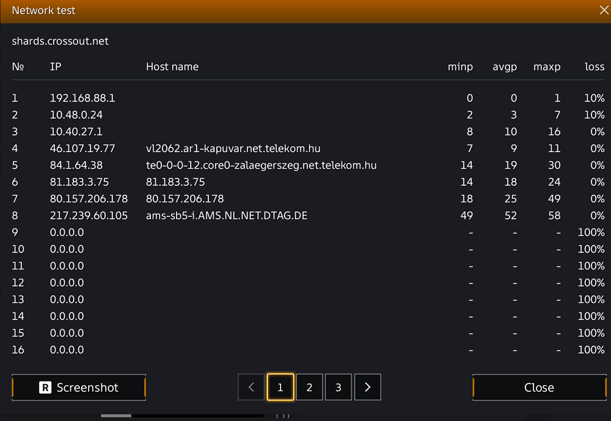Click the minp column header

coord(460,67)
